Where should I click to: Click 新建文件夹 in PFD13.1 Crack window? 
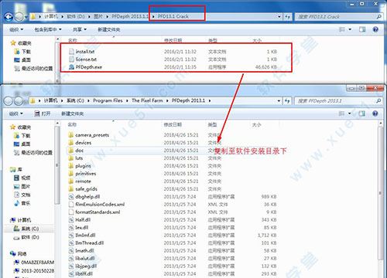pyautogui.click(x=109, y=29)
